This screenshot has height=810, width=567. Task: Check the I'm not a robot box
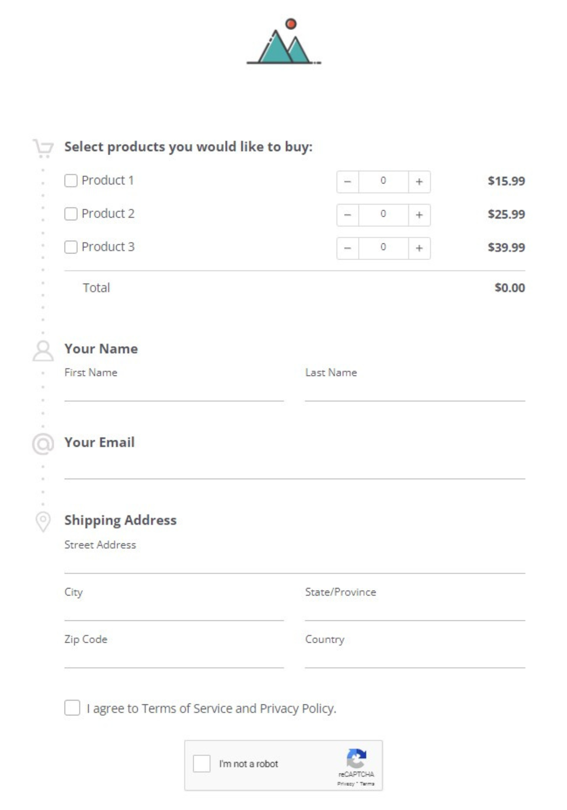coord(202,763)
